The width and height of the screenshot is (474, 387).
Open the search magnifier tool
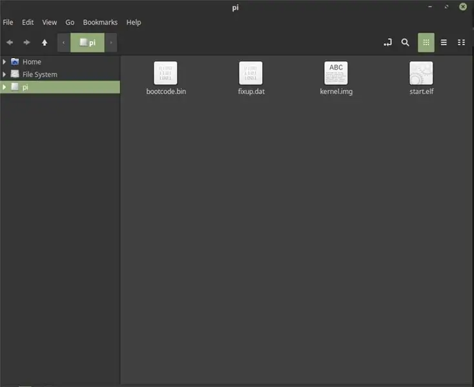tap(405, 43)
